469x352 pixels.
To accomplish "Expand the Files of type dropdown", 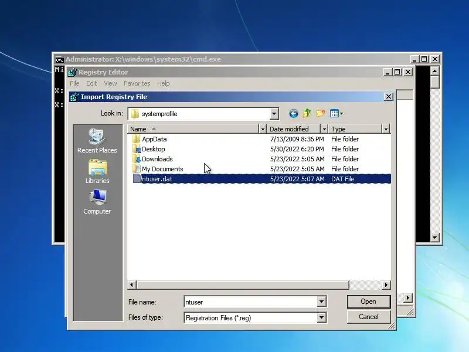I will click(x=321, y=317).
